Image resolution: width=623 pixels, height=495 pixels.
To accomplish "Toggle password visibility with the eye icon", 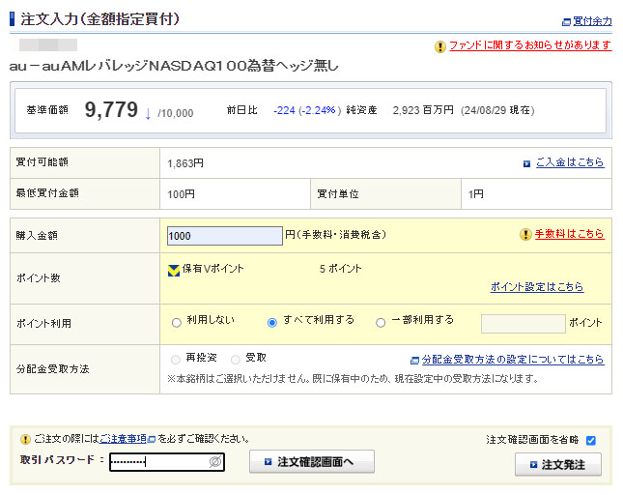I will pos(215,463).
